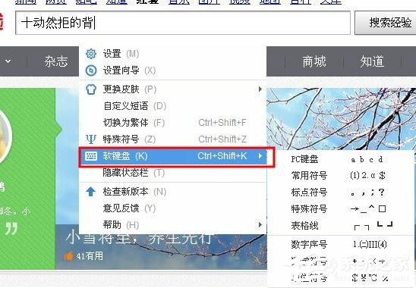Viewport: 416px width, 288px height.
Task: Click the round avatar on green panel
Action: click(x=5, y=136)
